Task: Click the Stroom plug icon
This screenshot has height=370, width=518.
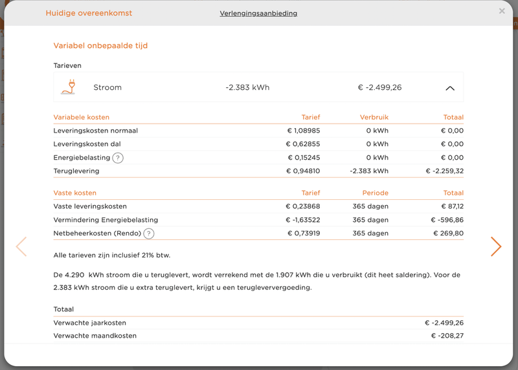Action: [69, 87]
